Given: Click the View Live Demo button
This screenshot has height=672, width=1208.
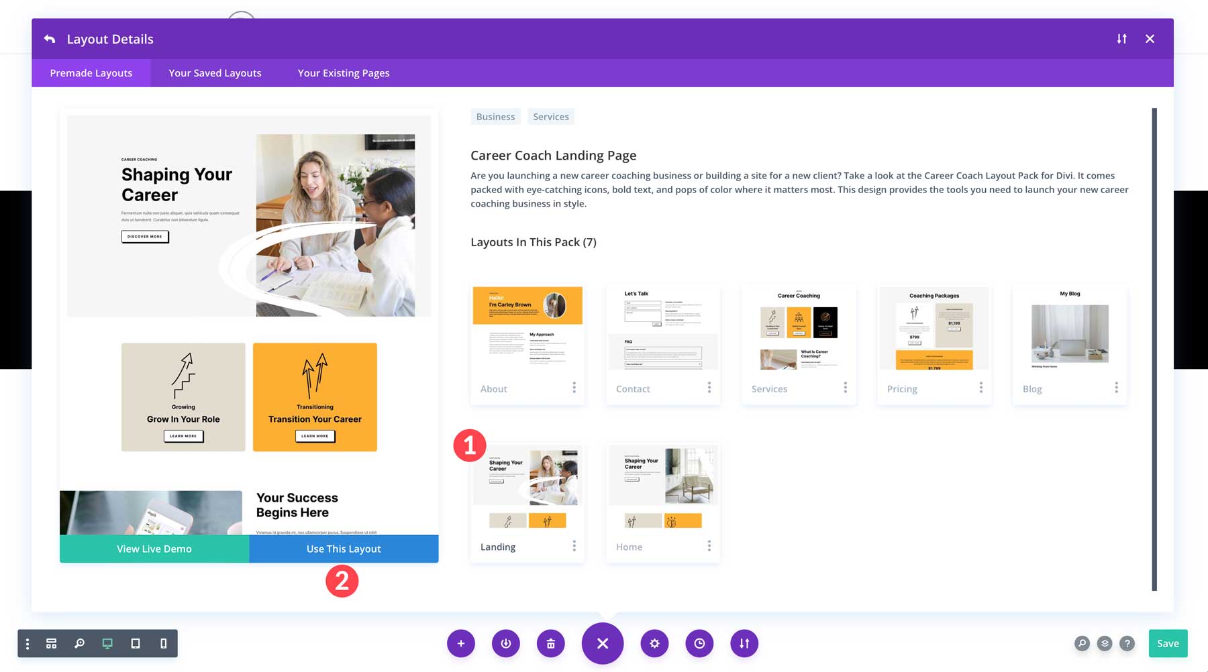Looking at the screenshot, I should (x=154, y=549).
